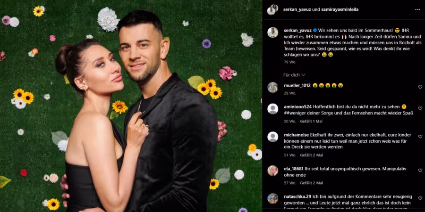Viewport: 425px width, 212px height.
Task: Open mueller_1012's profile avatar
Action: point(272,87)
